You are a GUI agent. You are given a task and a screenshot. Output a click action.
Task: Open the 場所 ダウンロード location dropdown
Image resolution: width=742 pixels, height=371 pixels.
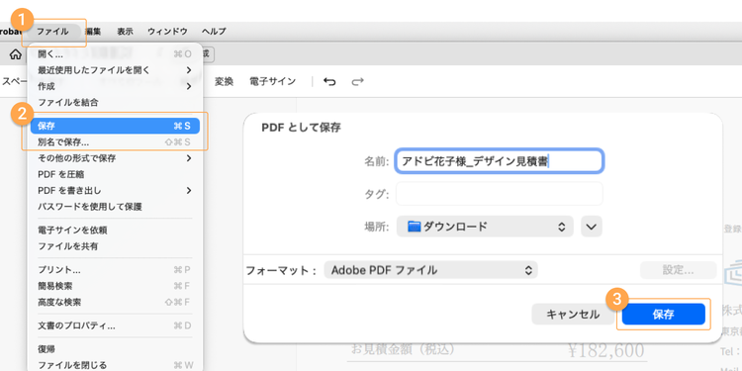click(x=485, y=227)
